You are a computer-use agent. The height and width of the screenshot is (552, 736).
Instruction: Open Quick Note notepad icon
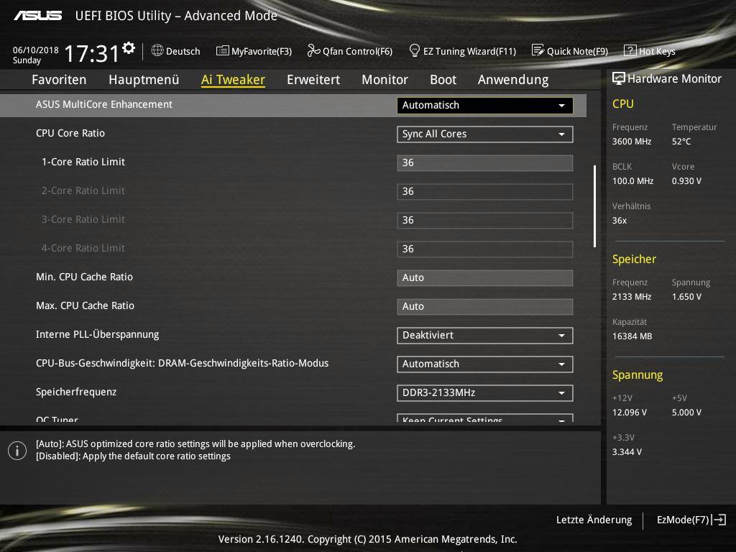coord(538,50)
